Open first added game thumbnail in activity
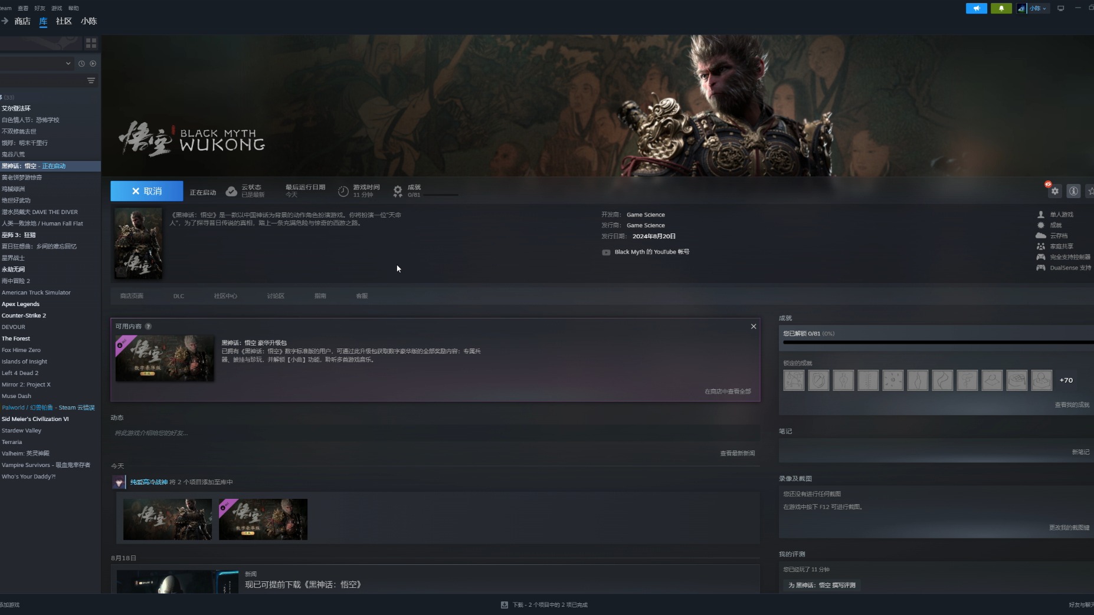 click(x=168, y=519)
